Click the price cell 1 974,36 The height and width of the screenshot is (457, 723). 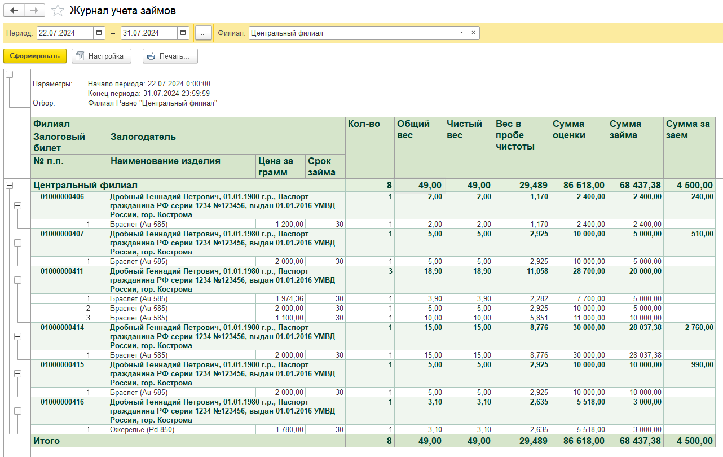click(280, 299)
